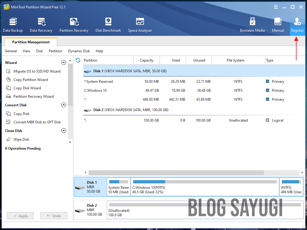The image size is (307, 230).
Task: Click the Logical checkbox on Disk 2 row
Action: pos(267,120)
